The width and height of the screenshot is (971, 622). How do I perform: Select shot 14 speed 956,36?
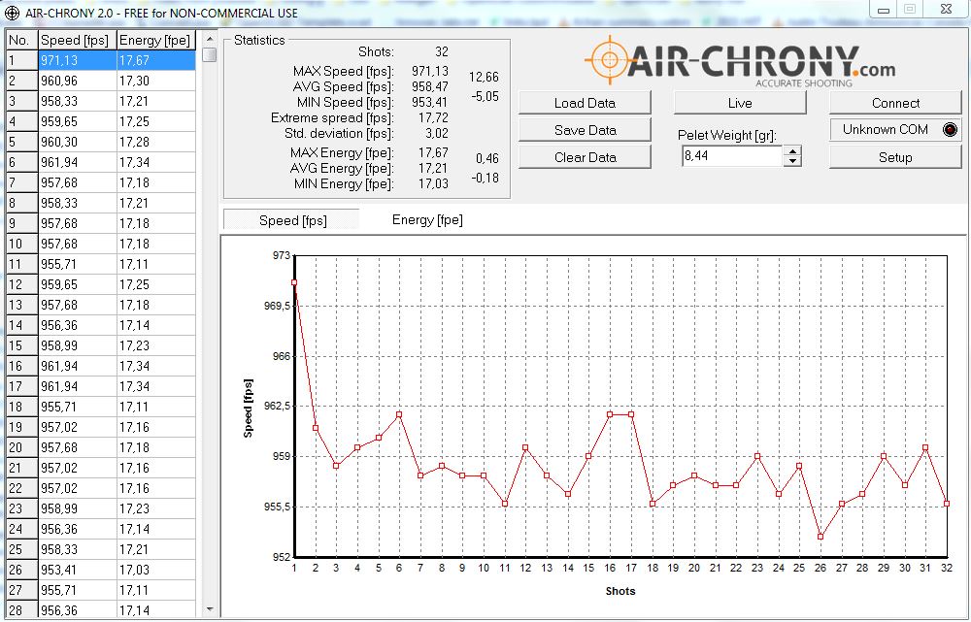78,325
